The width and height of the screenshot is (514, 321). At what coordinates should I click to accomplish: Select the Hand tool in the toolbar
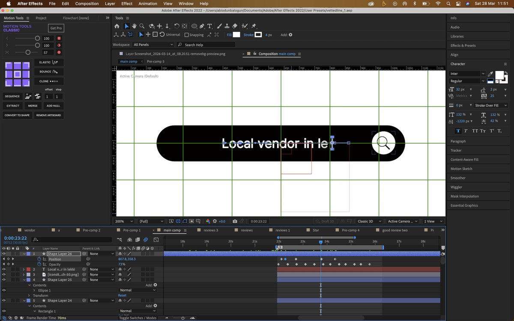pyautogui.click(x=134, y=26)
